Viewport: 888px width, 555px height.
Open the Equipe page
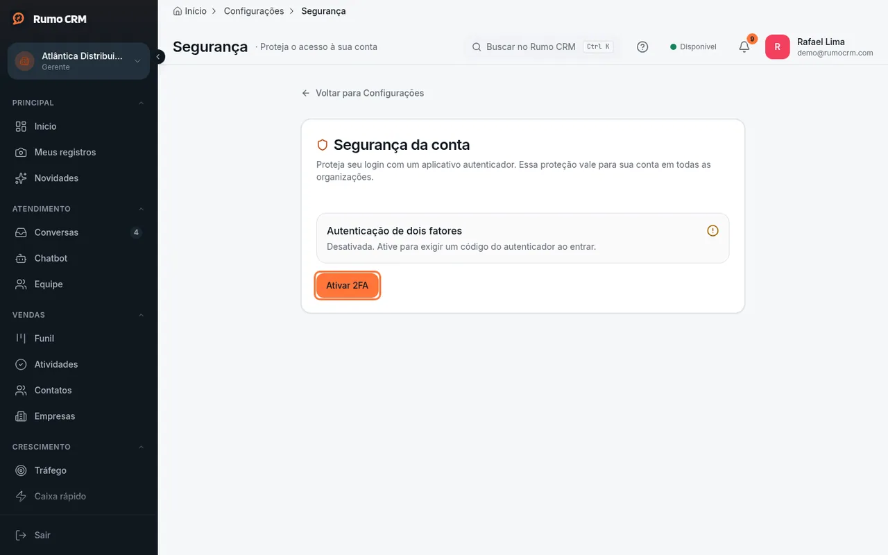click(x=78, y=284)
